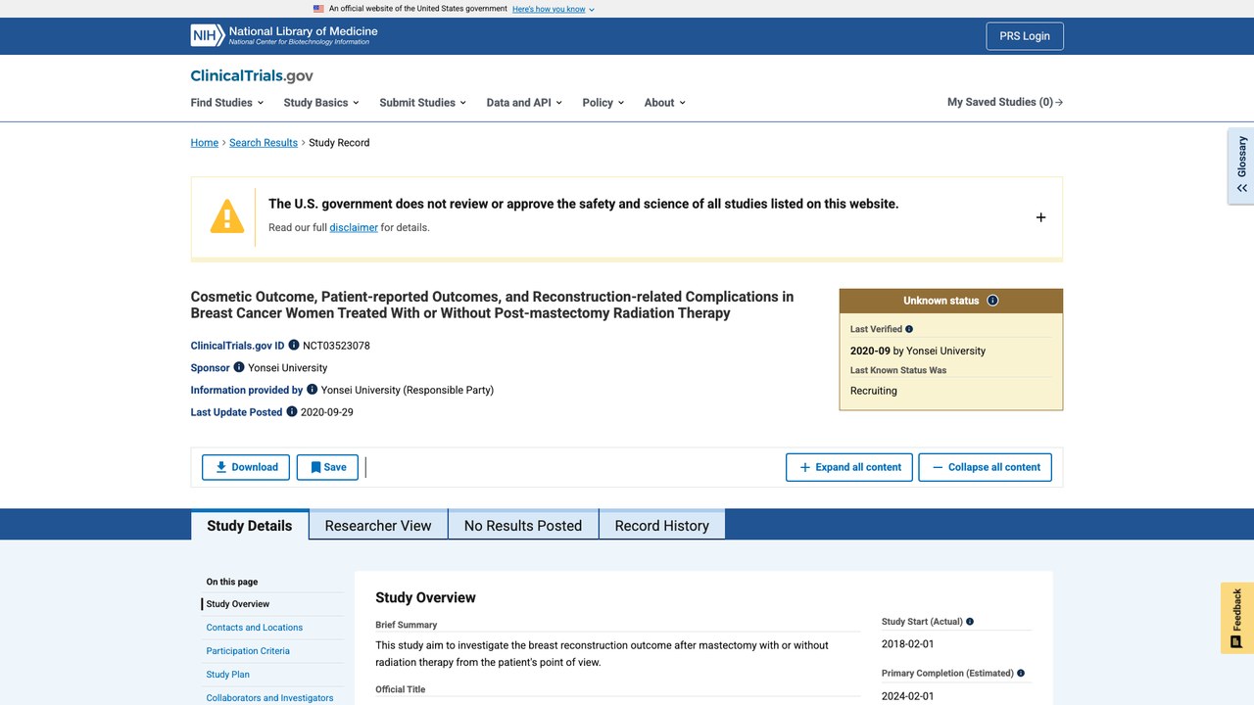Viewport: 1254px width, 705px height.
Task: Click Collapse all content button
Action: (986, 467)
